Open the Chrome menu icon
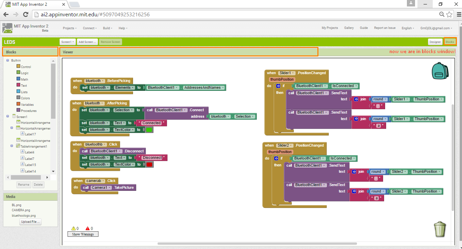462x249 pixels. (x=458, y=14)
